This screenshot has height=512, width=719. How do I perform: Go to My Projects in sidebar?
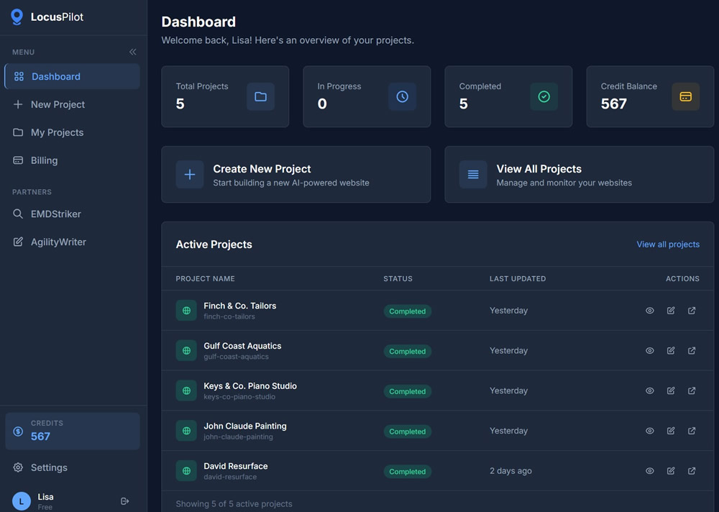click(57, 132)
